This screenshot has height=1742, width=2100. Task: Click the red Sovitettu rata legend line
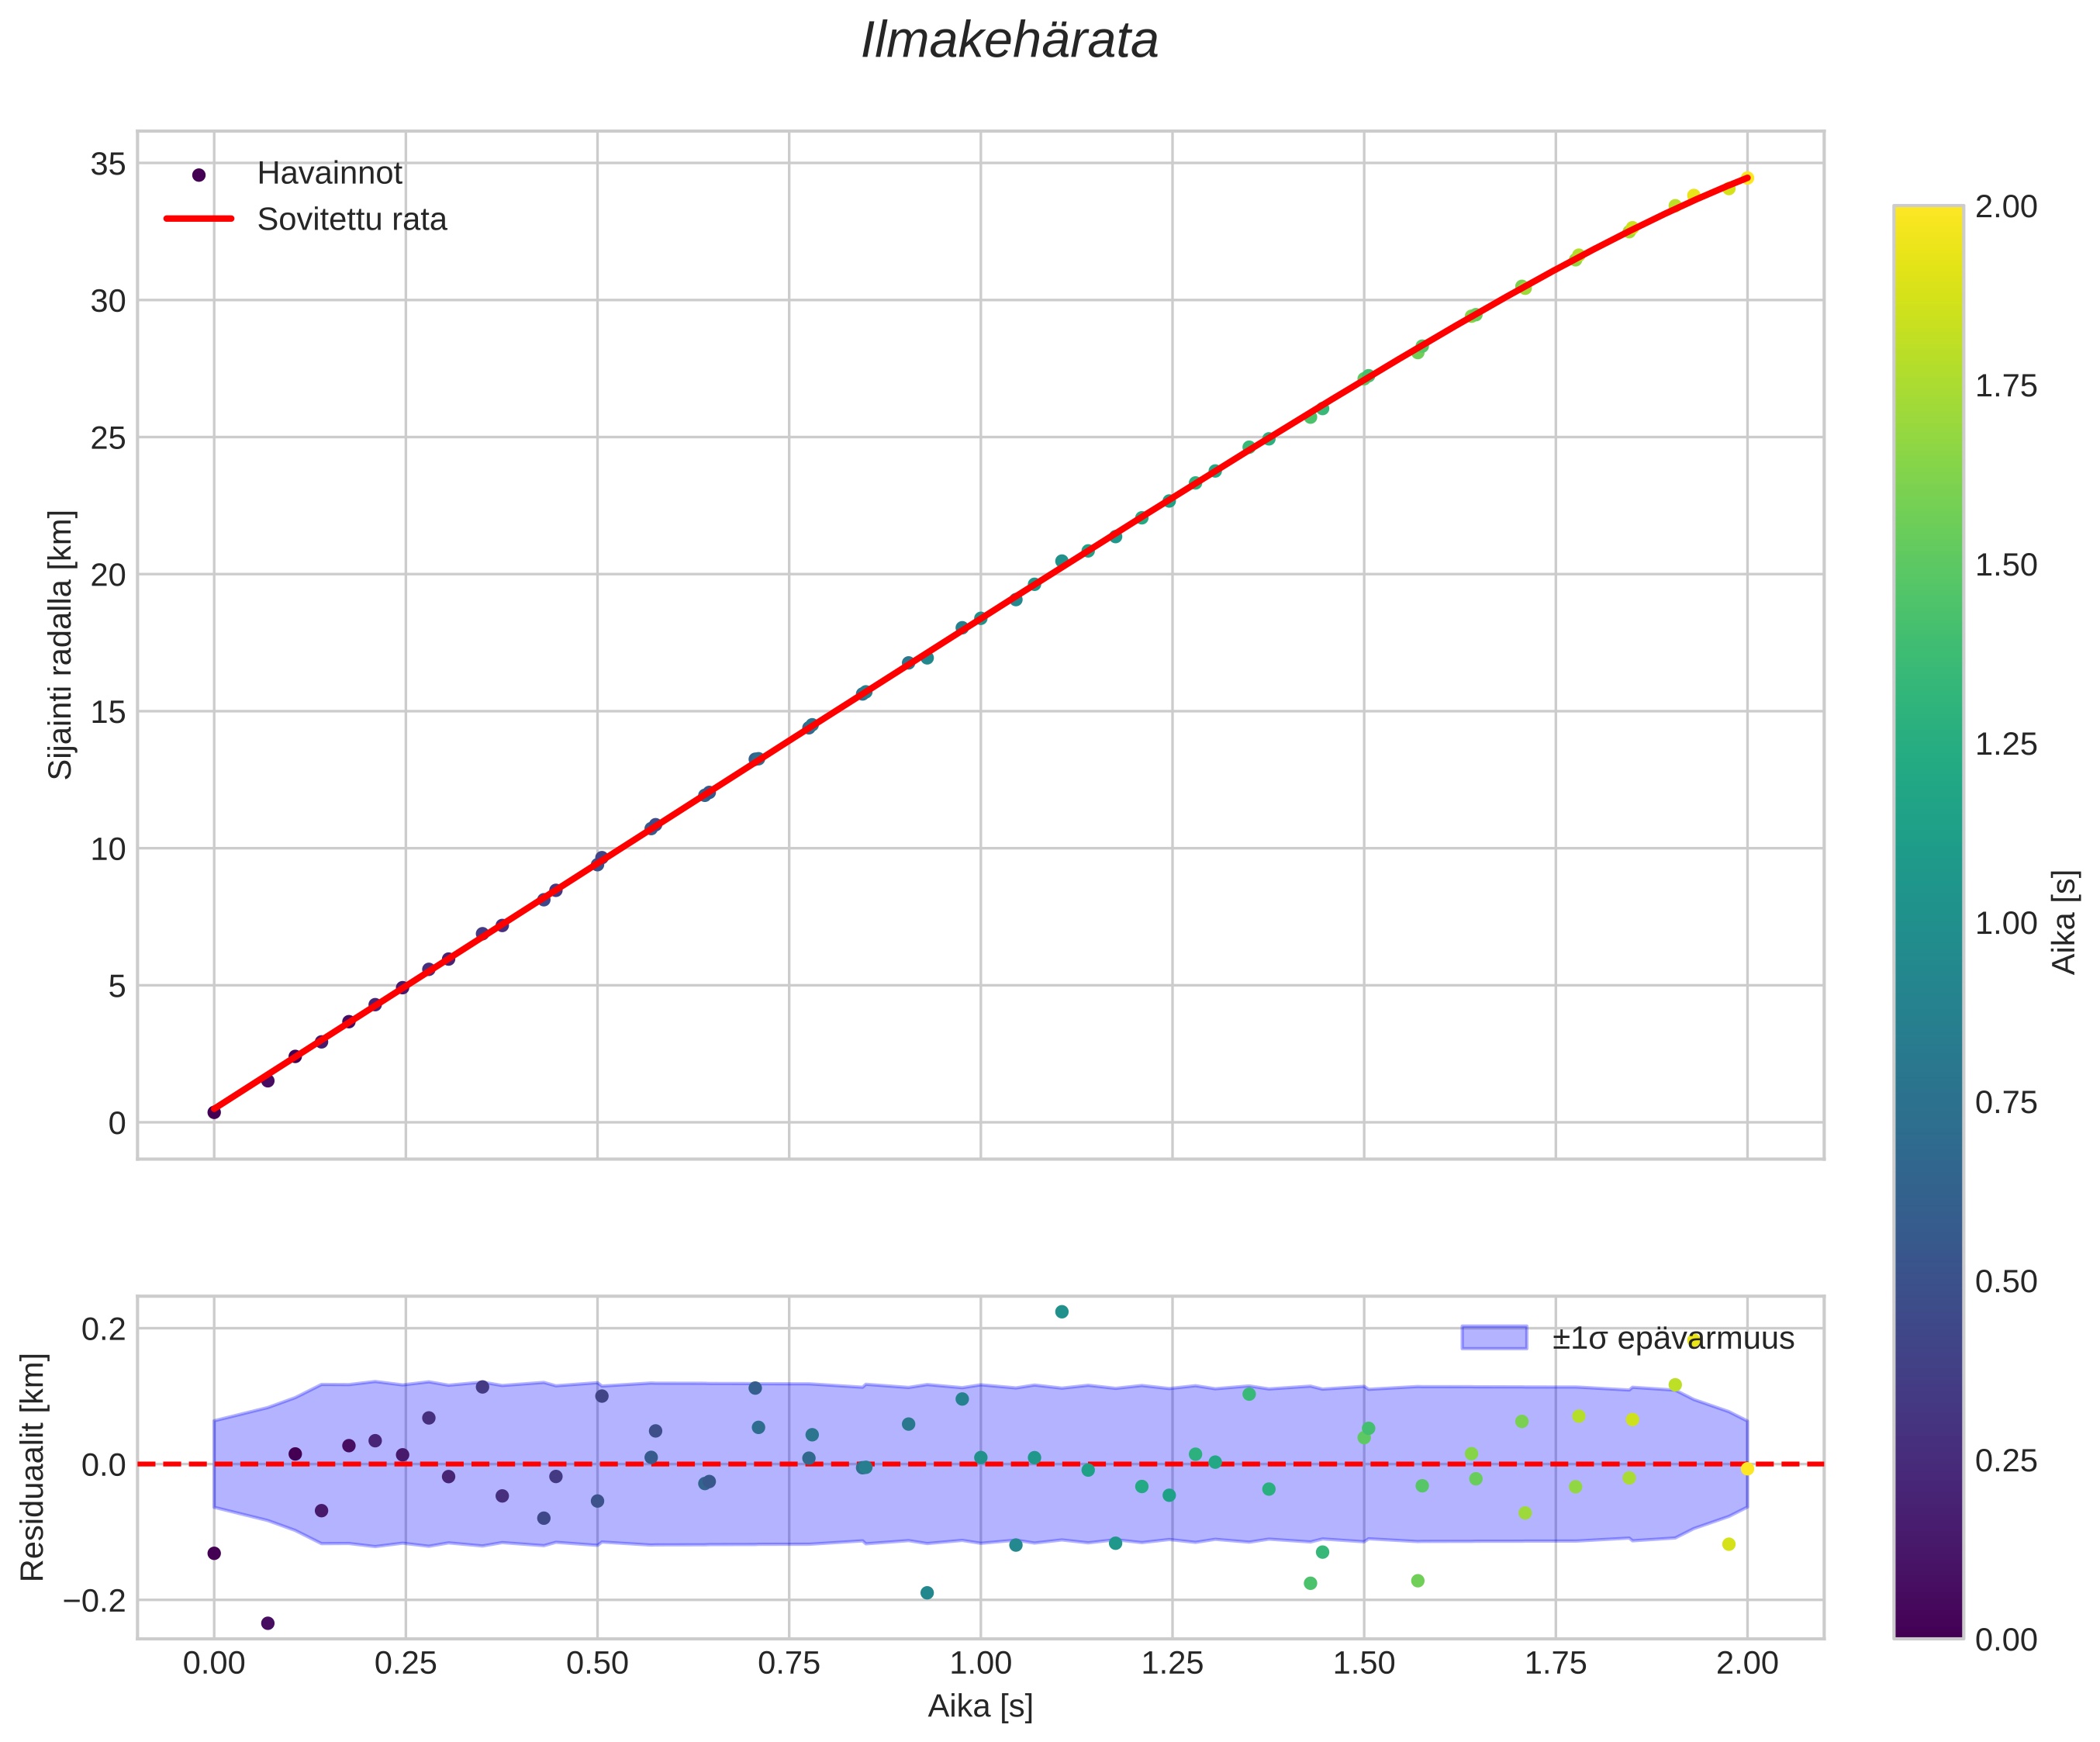[x=198, y=219]
